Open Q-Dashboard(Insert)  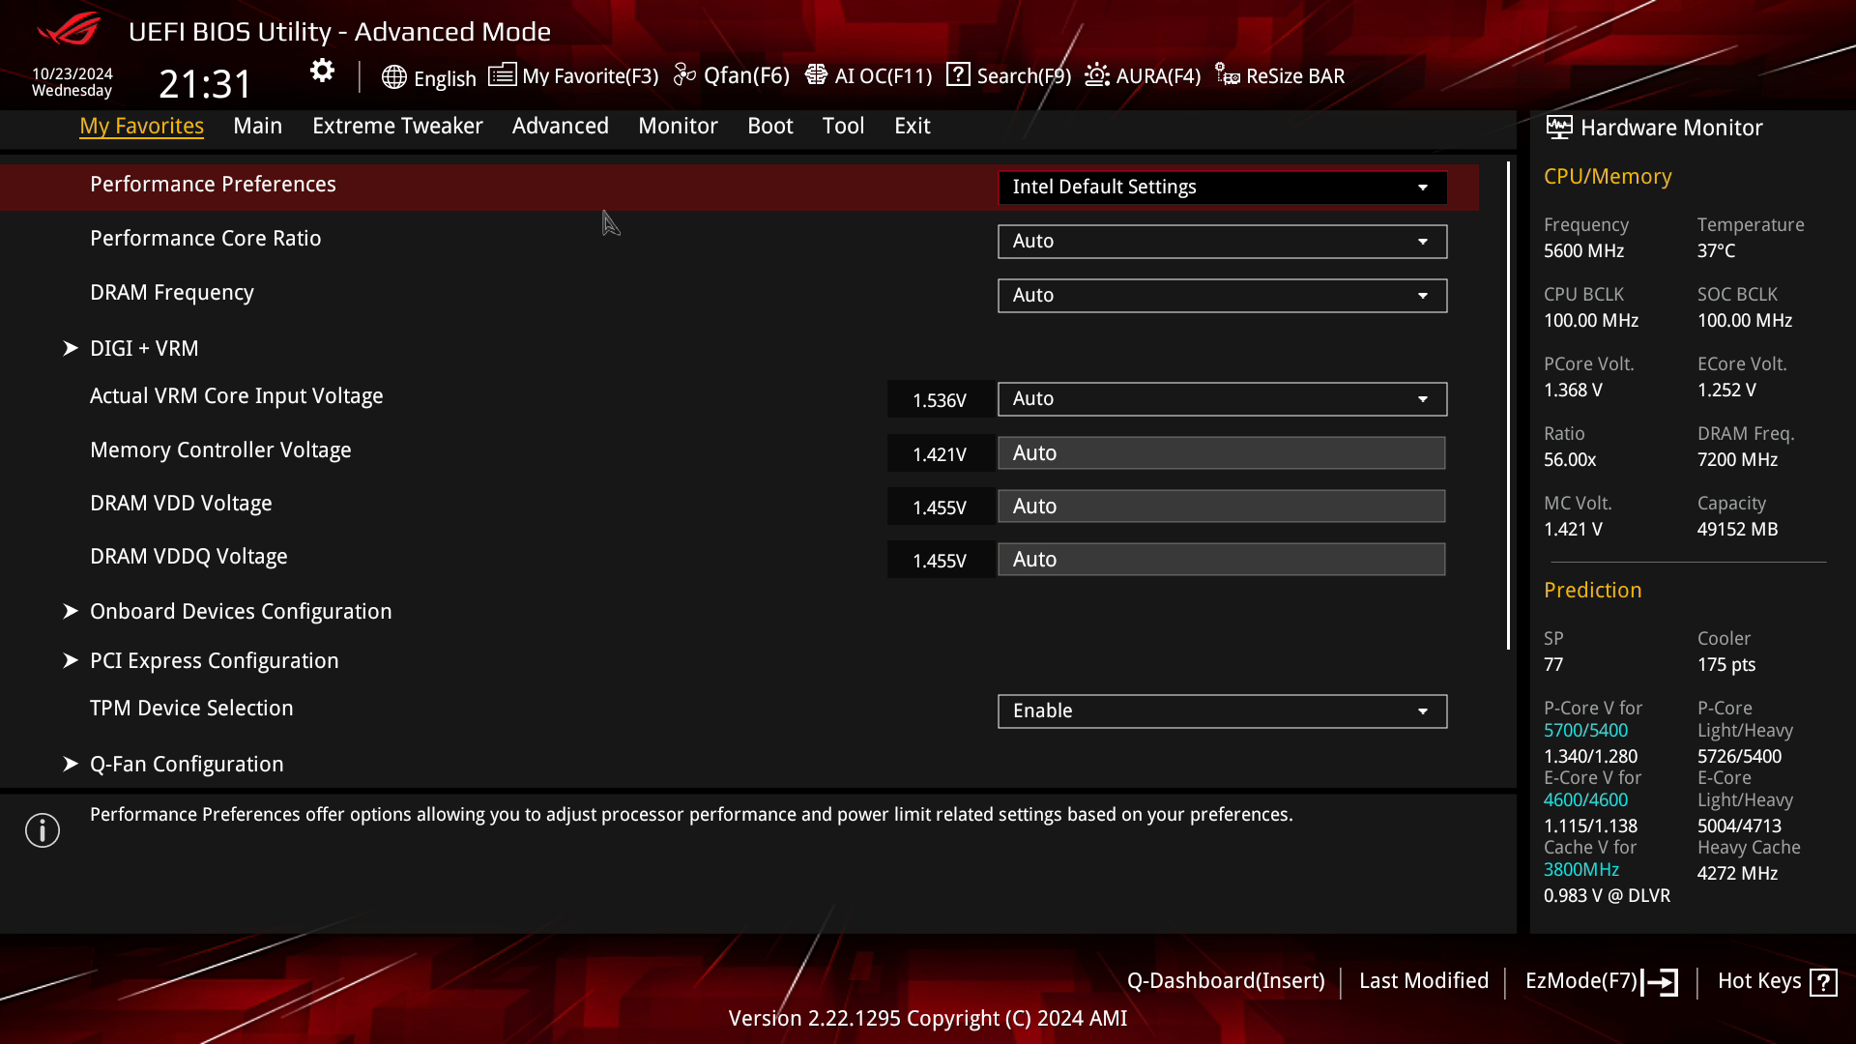click(x=1226, y=980)
